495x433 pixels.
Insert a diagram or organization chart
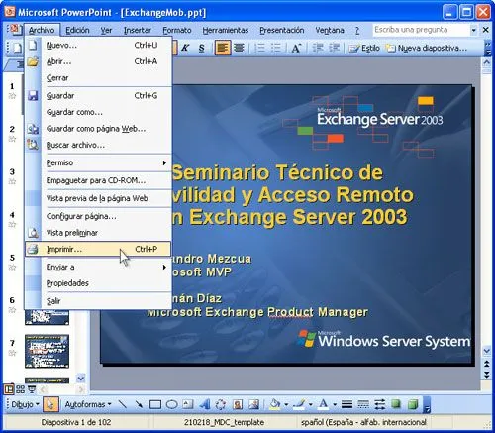(x=221, y=404)
